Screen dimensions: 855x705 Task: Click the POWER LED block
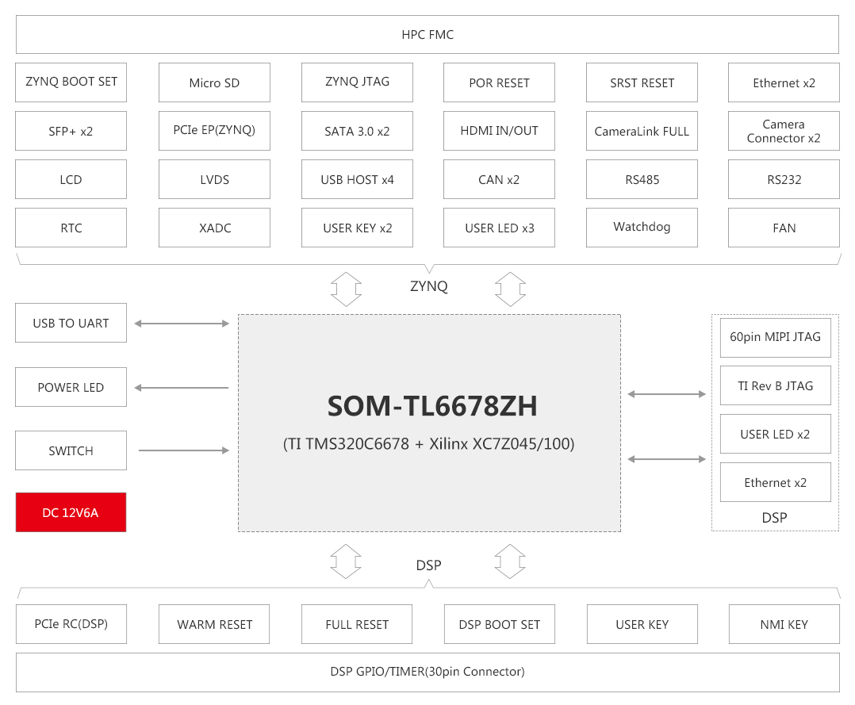point(71,387)
